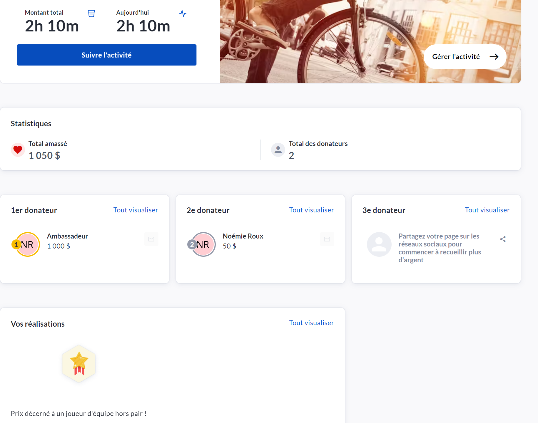Click the person icon for Total des donateurs
Viewport: 538px width, 423px height.
point(278,150)
